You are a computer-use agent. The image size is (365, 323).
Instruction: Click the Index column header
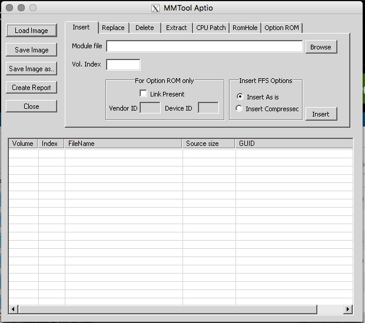pyautogui.click(x=51, y=144)
